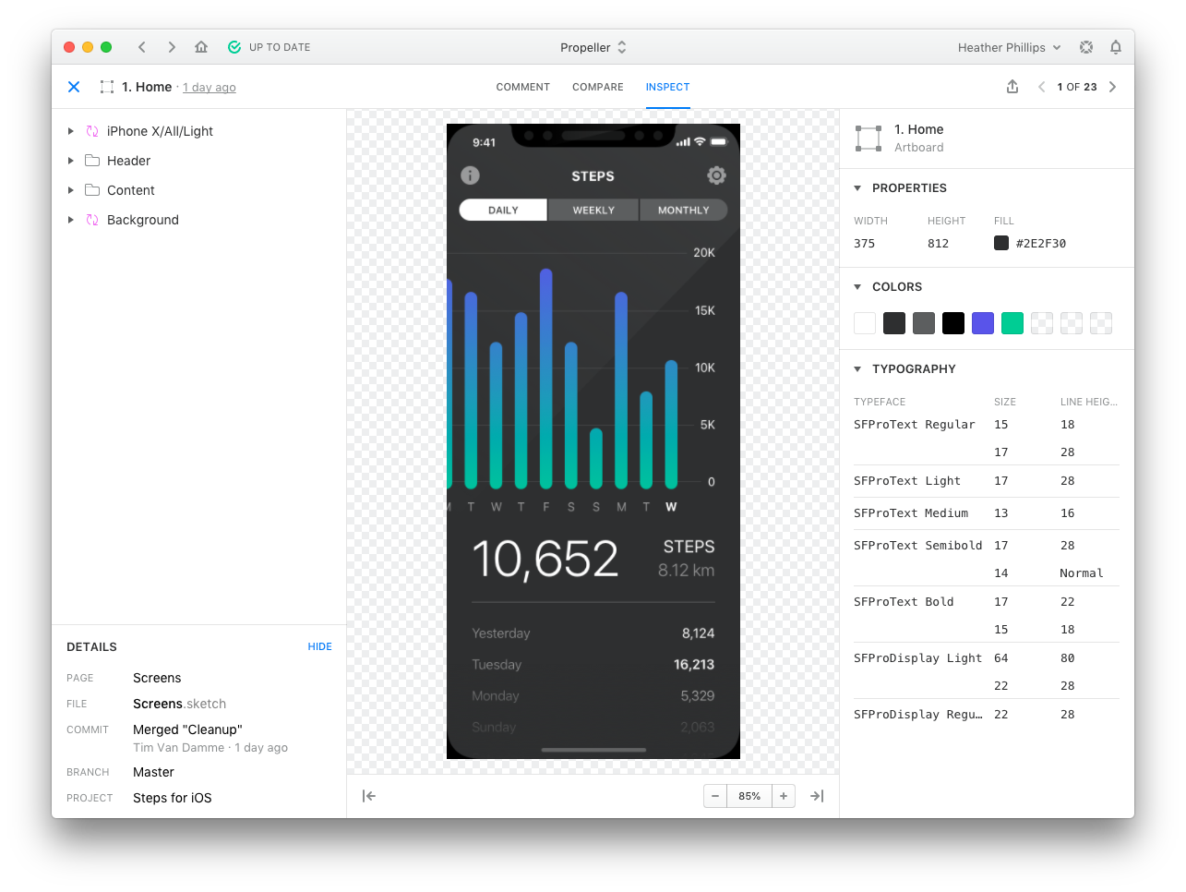The height and width of the screenshot is (892, 1186).
Task: Click the Master branch value
Action: pos(153,772)
